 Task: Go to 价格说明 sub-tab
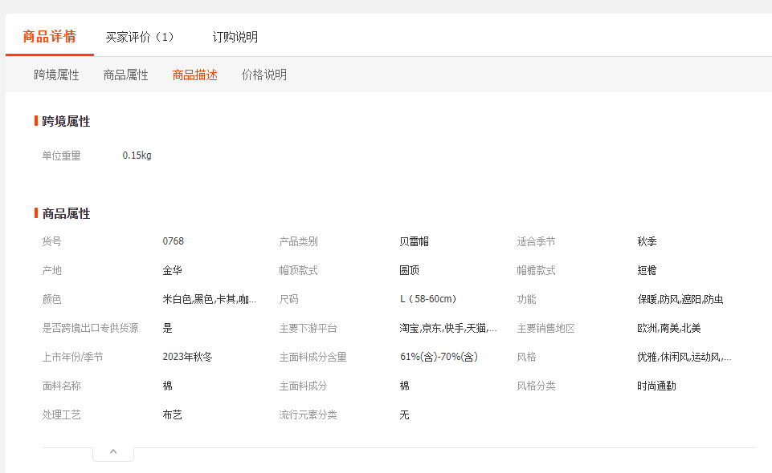263,75
